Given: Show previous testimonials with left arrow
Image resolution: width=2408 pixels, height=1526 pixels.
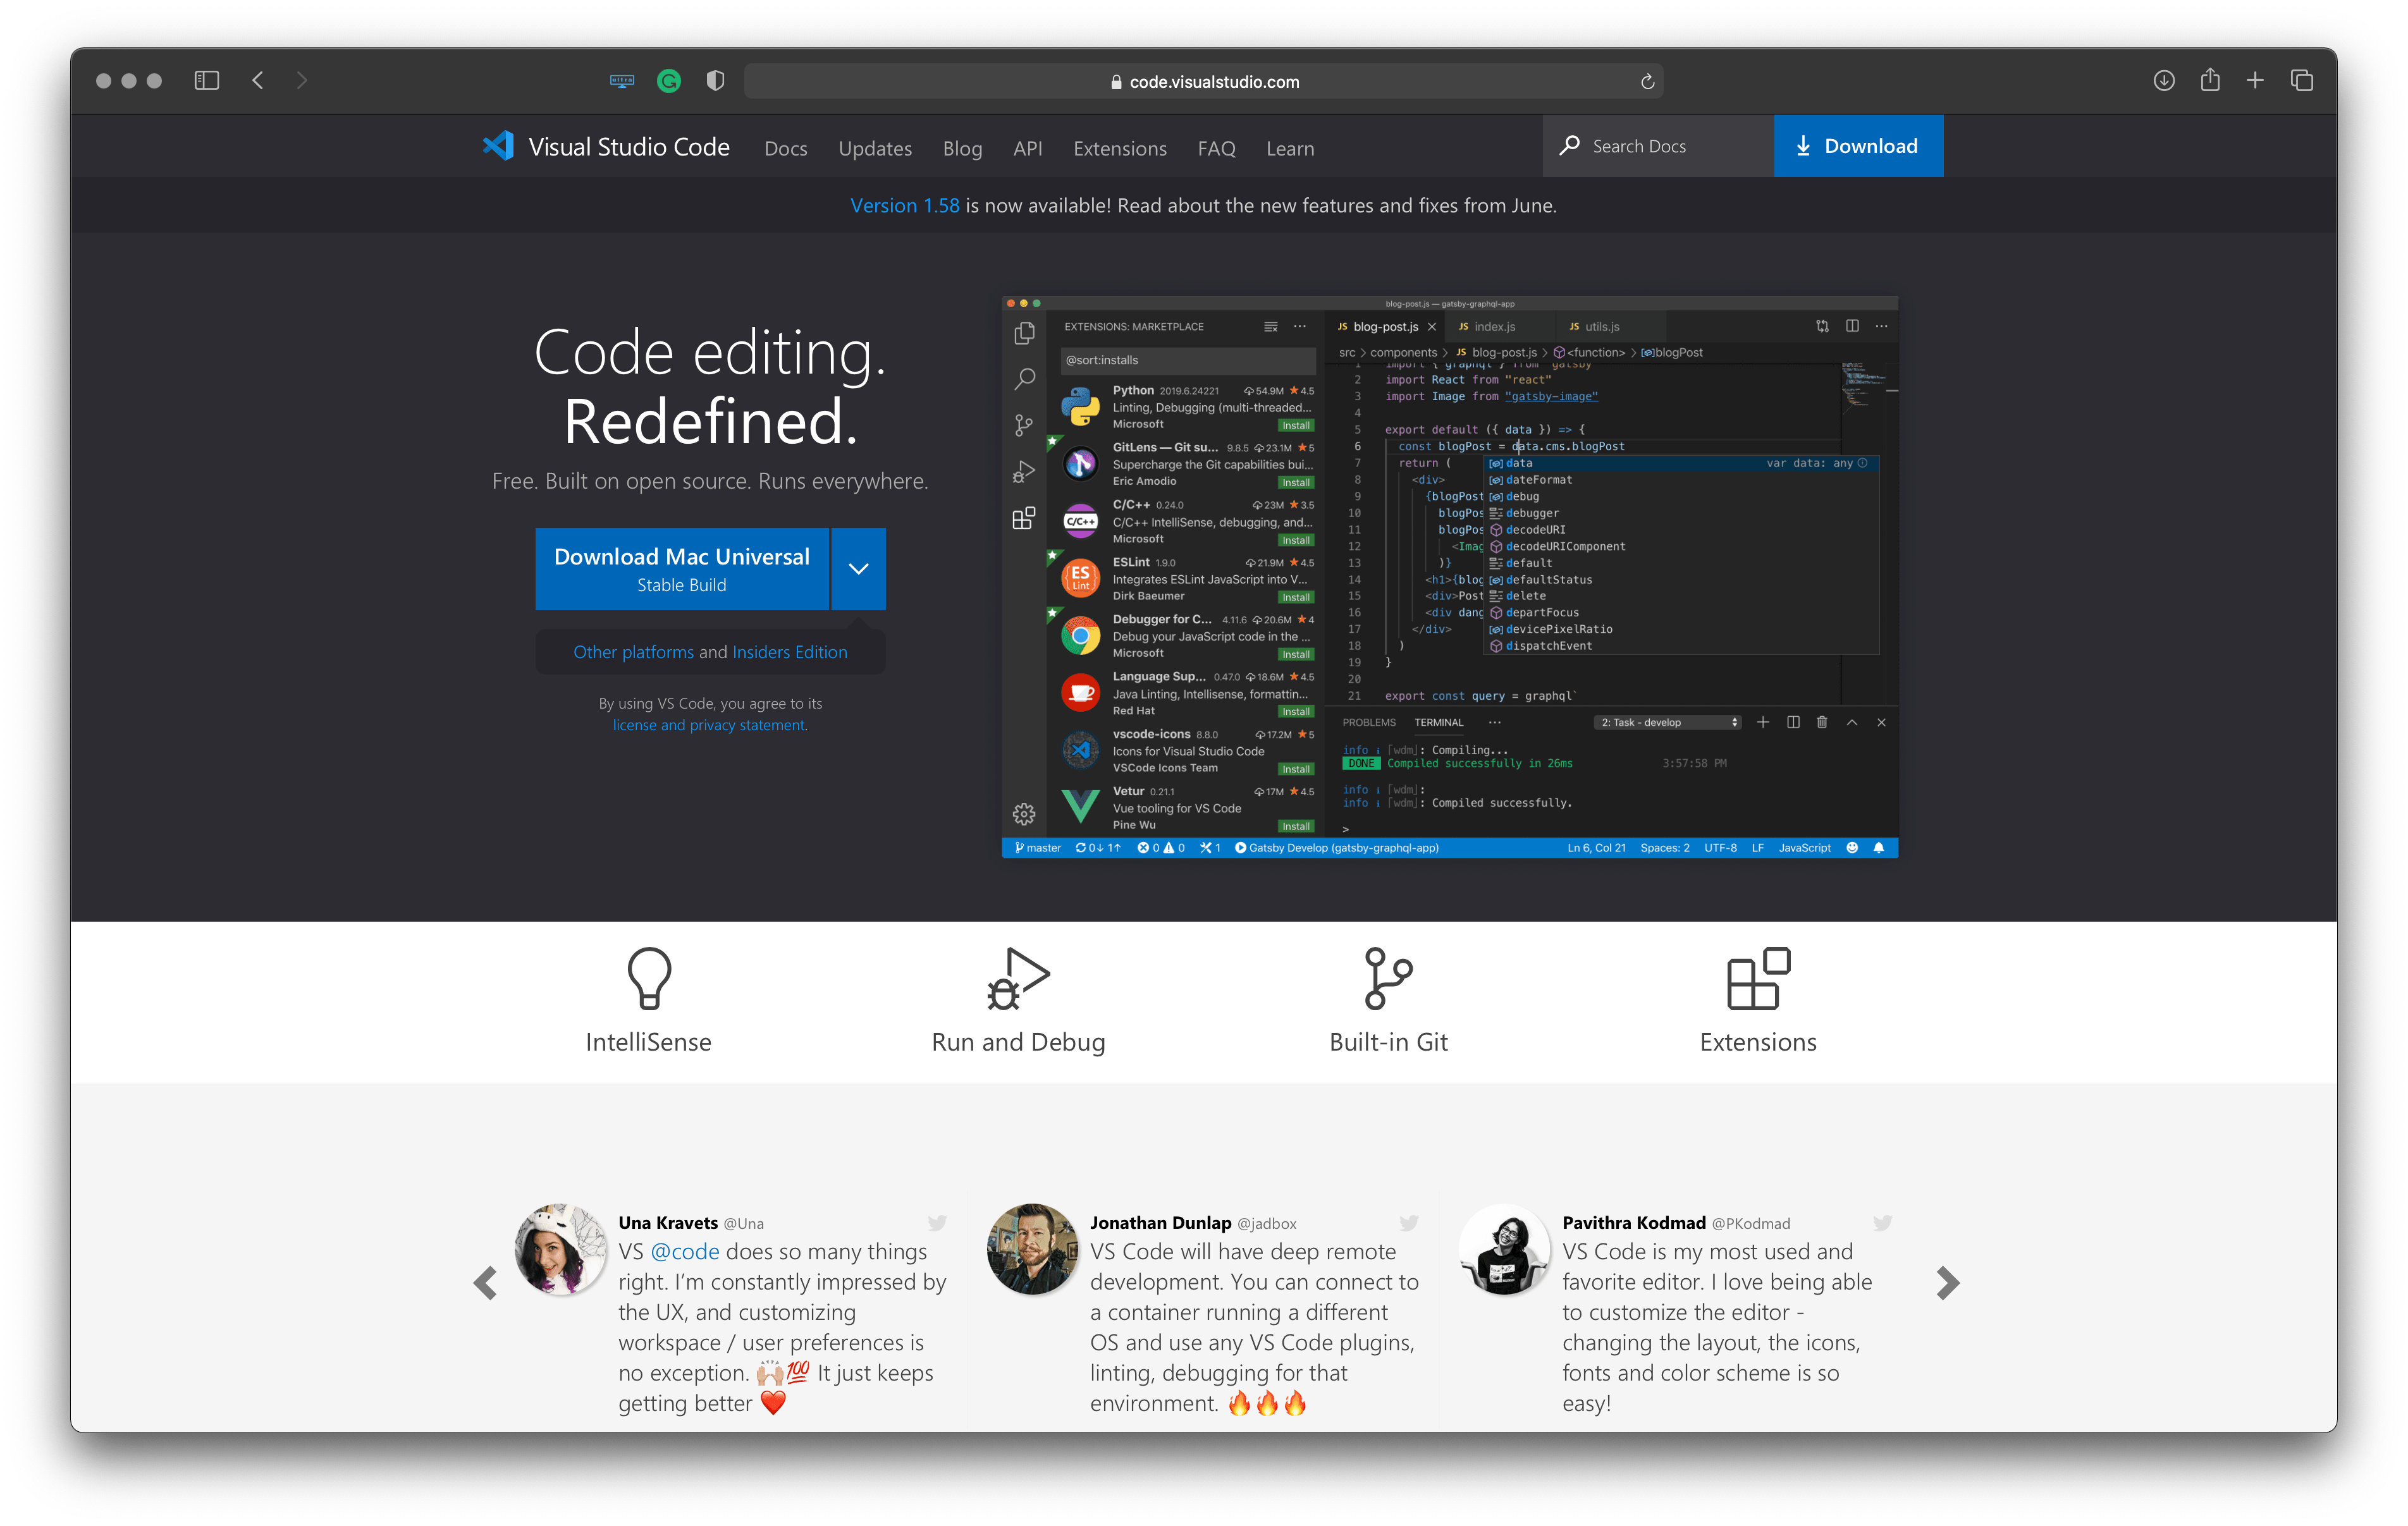Looking at the screenshot, I should [x=486, y=1283].
